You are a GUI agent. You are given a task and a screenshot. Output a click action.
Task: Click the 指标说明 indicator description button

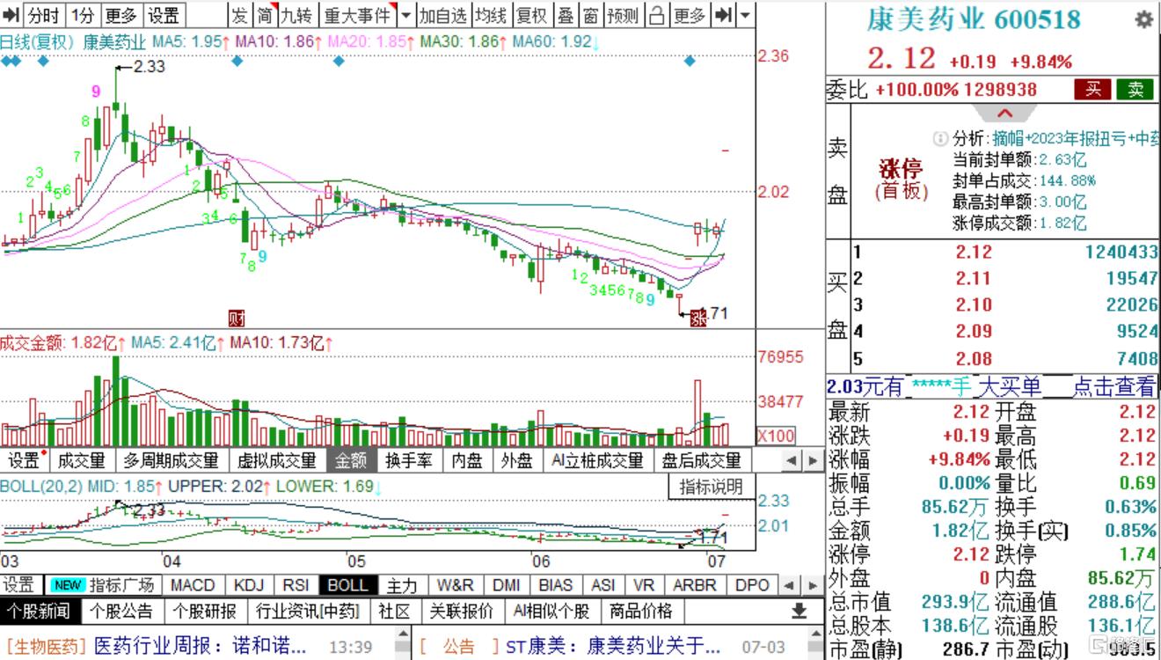click(712, 486)
